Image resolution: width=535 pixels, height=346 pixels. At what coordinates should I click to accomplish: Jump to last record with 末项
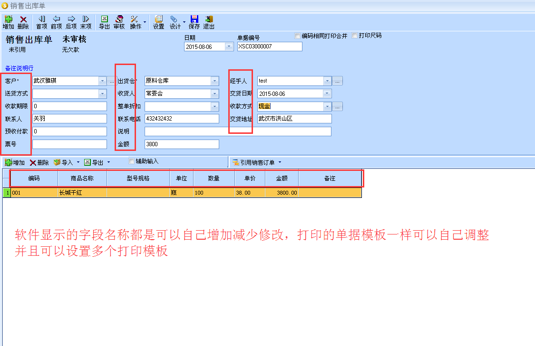86,22
